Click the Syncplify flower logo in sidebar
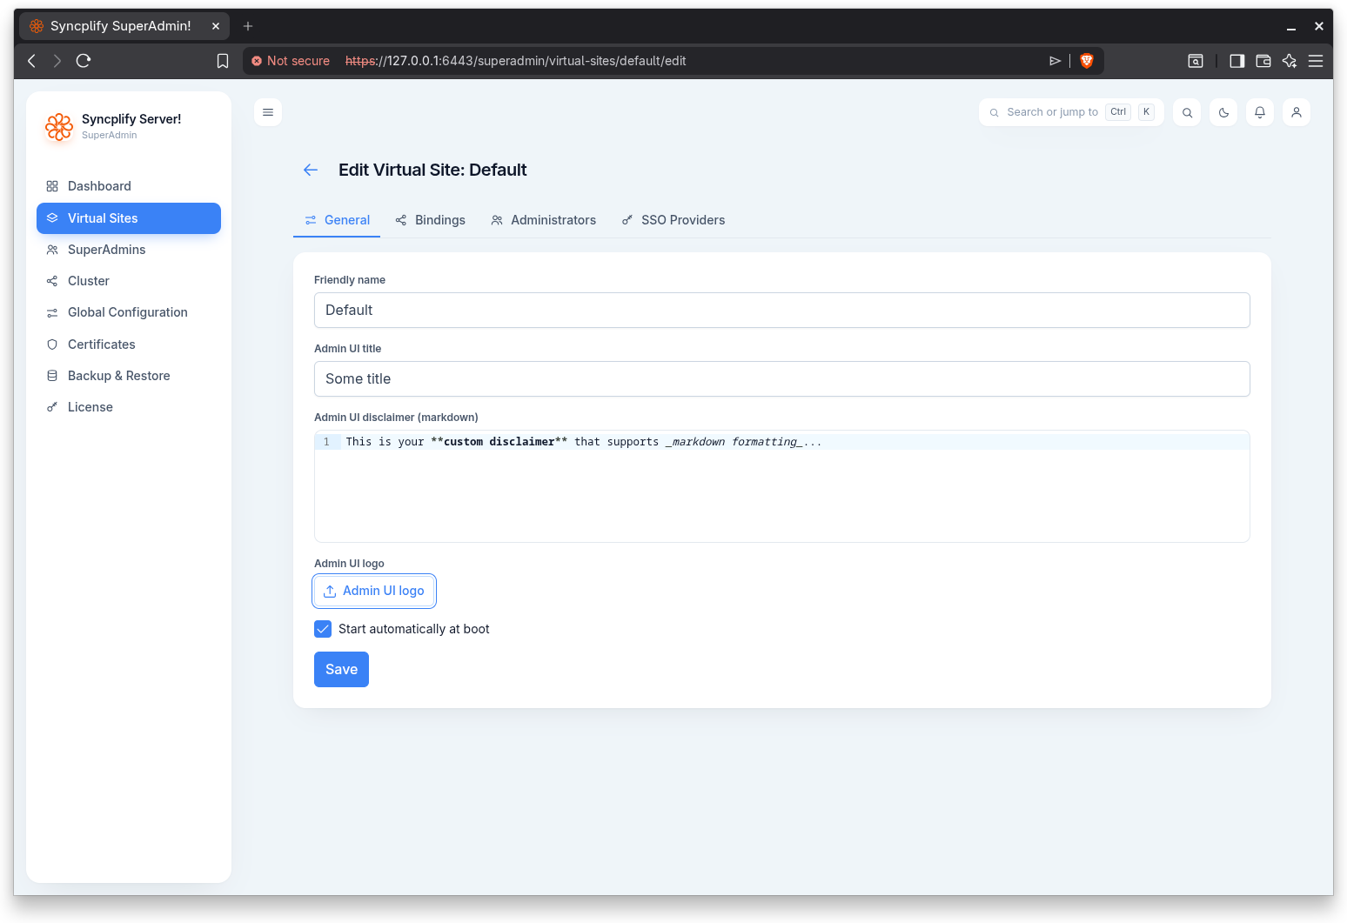1347x923 pixels. [59, 127]
